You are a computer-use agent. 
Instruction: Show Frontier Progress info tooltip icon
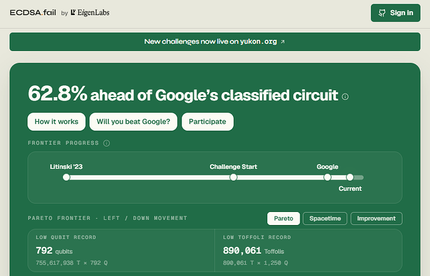pyautogui.click(x=107, y=143)
